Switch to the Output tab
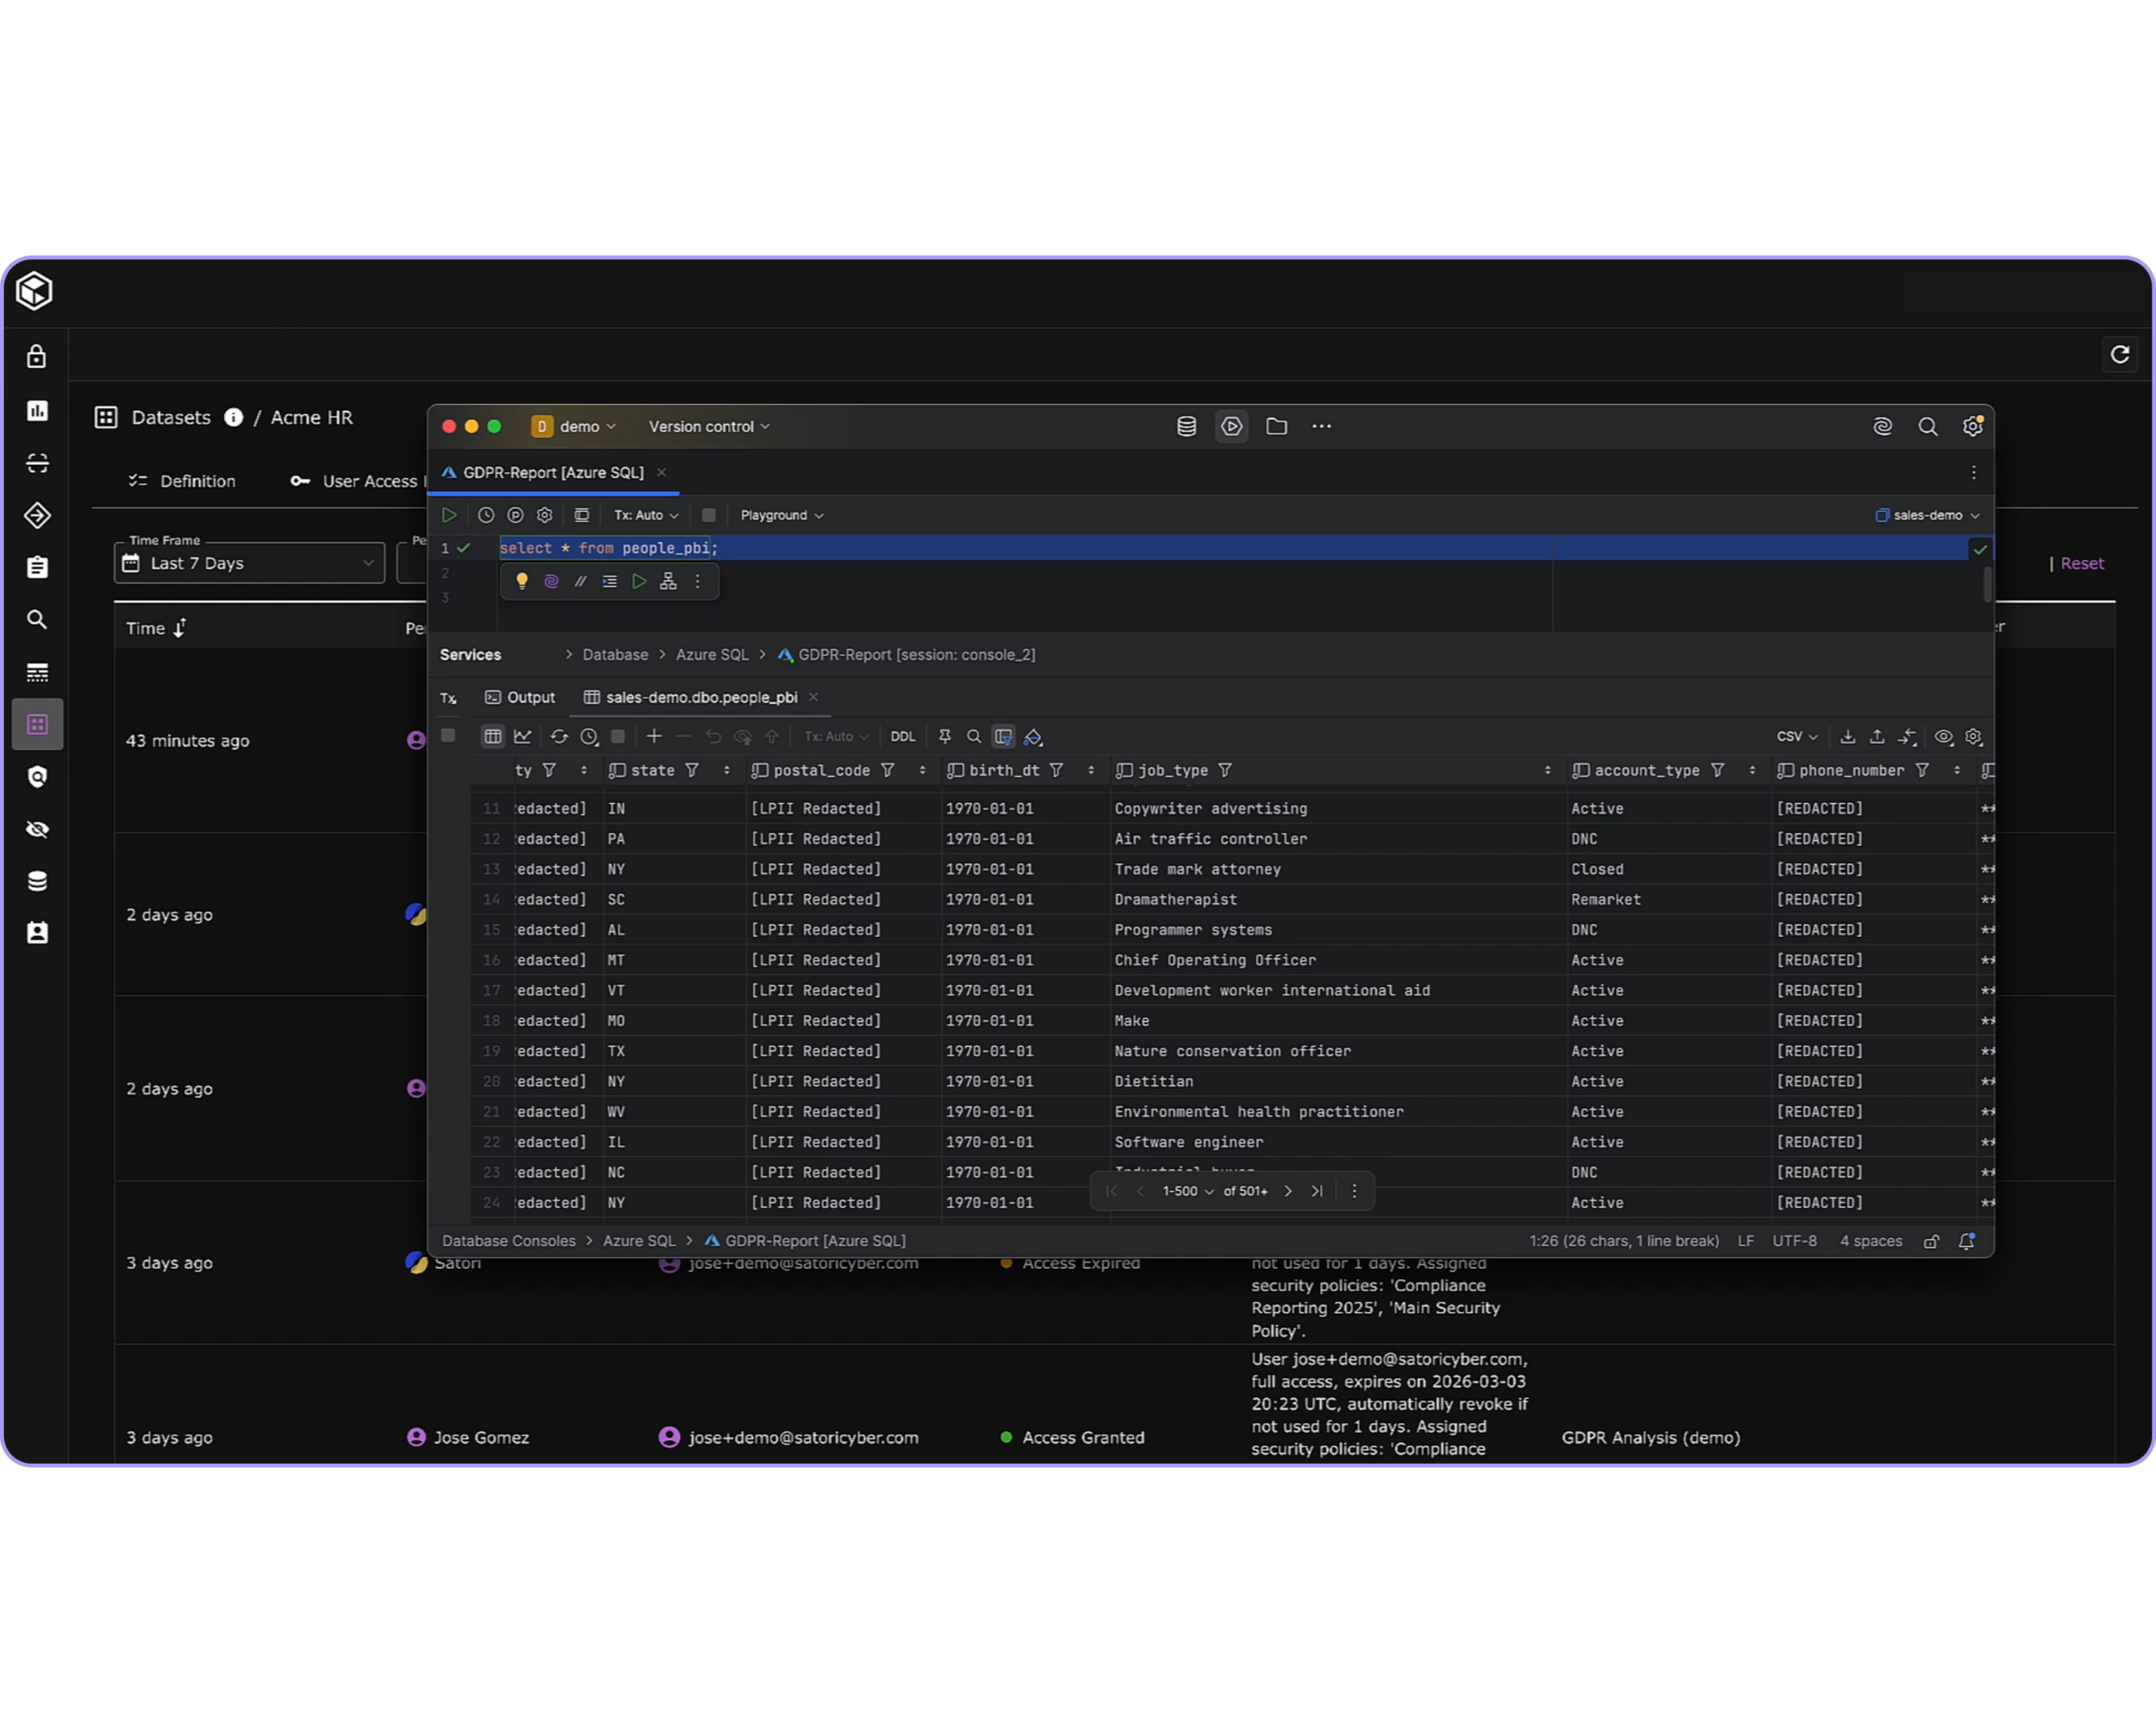This screenshot has width=2156, height=1723. (x=520, y=698)
